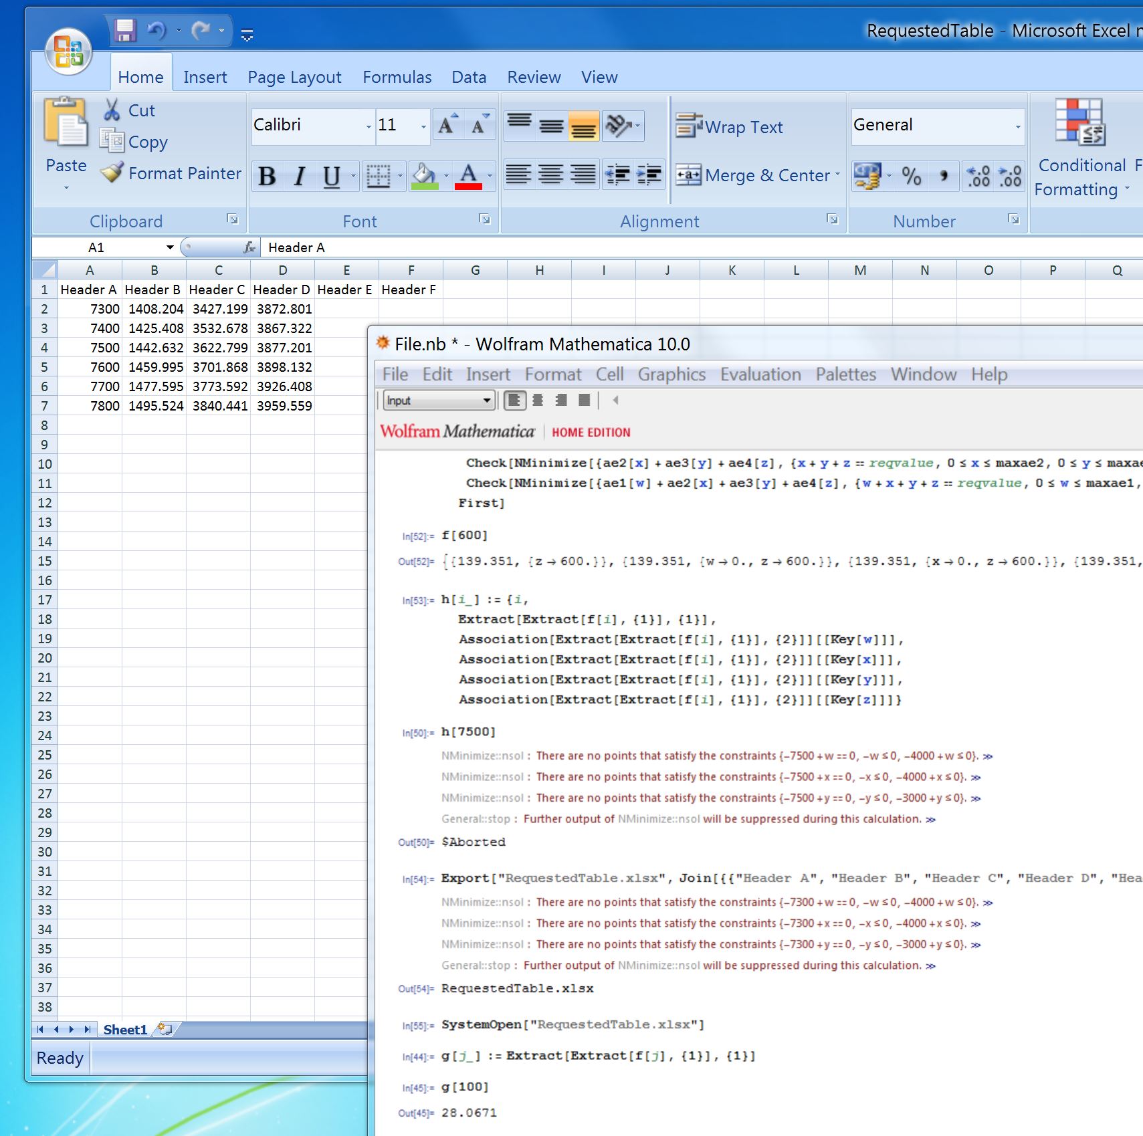Open the Data ribbon tab
This screenshot has height=1136, width=1143.
[x=469, y=77]
